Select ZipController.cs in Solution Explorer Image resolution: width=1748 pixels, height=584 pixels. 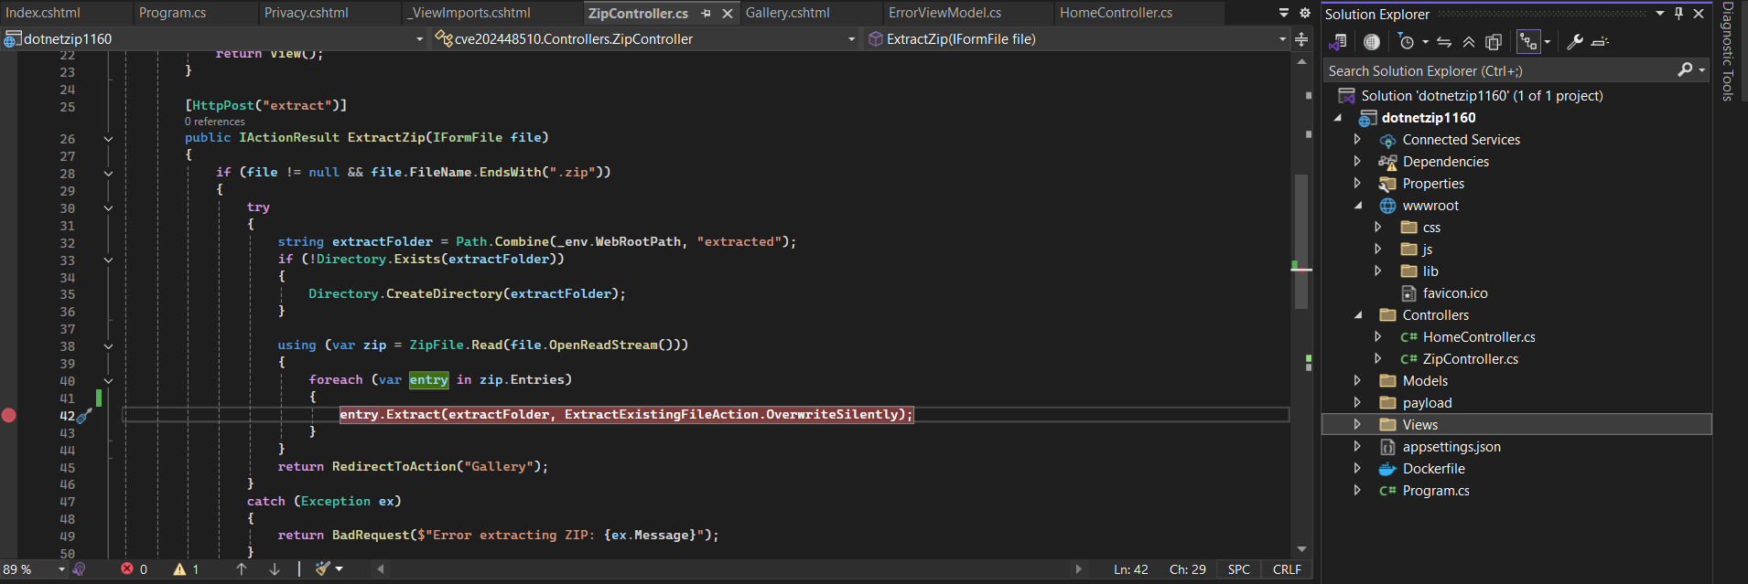[x=1470, y=359]
